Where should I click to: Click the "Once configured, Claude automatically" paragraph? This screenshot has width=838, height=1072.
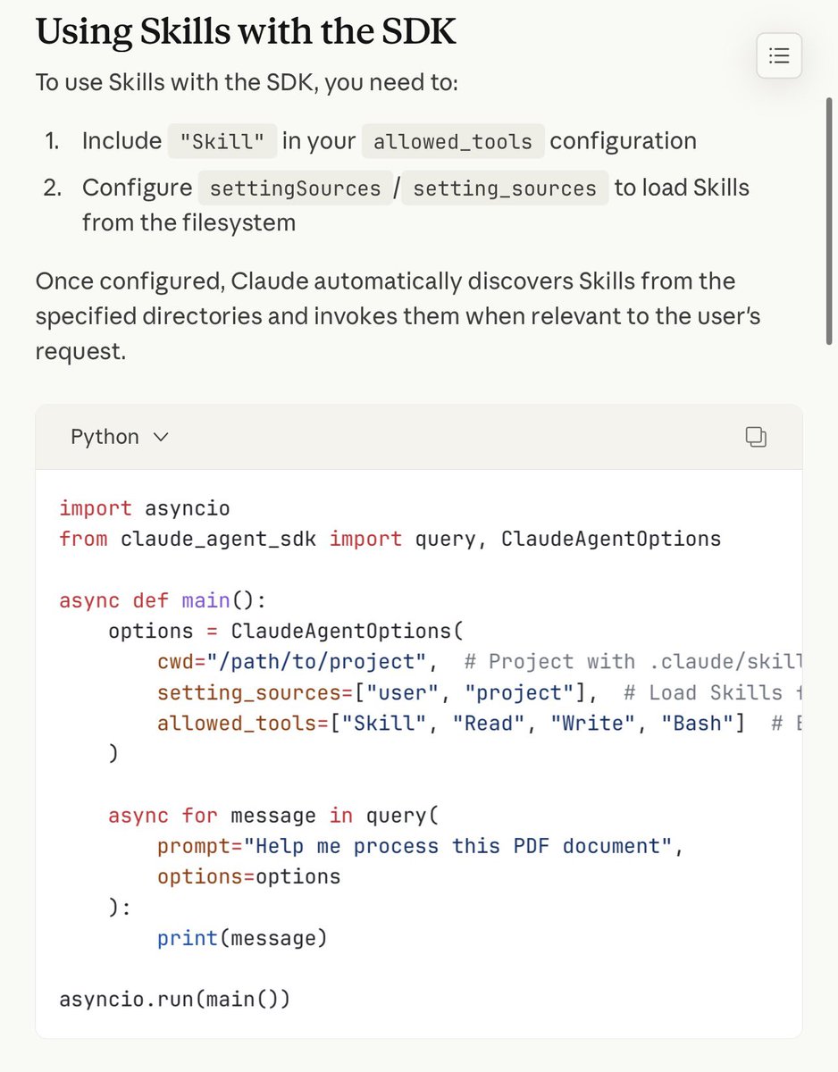pyautogui.click(x=398, y=316)
